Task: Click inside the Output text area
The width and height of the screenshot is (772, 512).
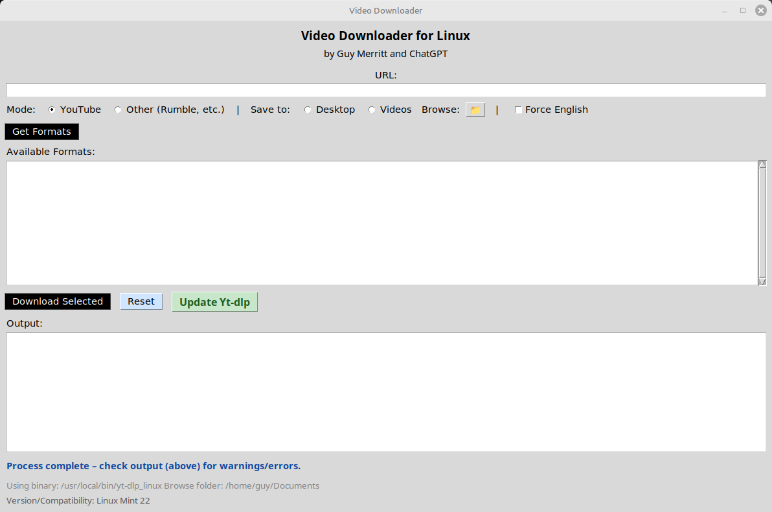Action: [x=386, y=392]
